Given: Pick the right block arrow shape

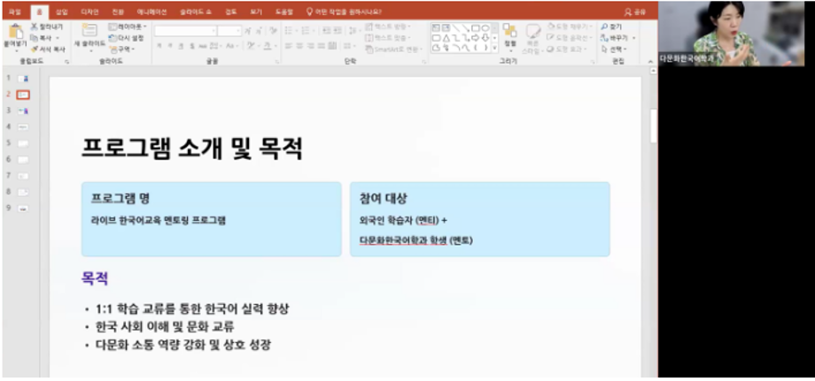Looking at the screenshot, I should point(476,38).
